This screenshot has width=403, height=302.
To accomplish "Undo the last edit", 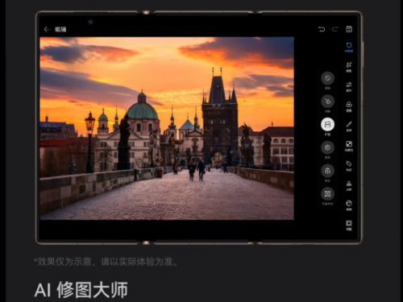I will [322, 29].
